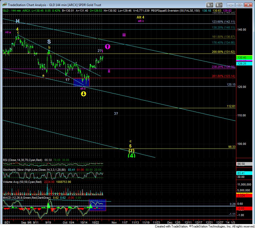This screenshot has width=255, height=228.
Task: Select the blue rectangle in the MACD pane
Action: pyautogui.click(x=97, y=205)
